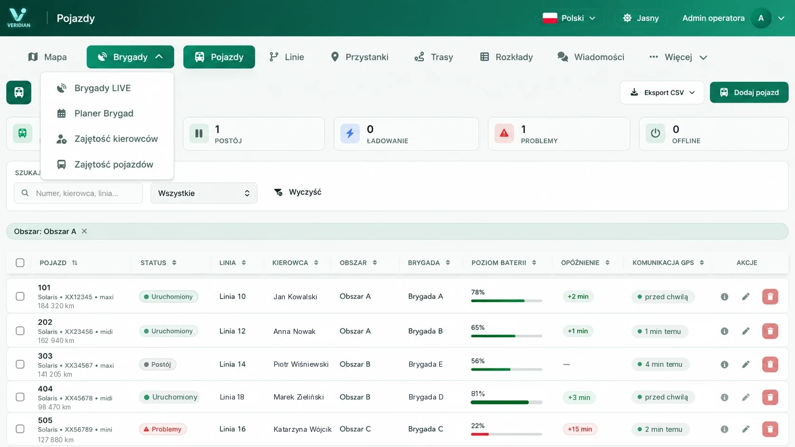This screenshot has height=447, width=795.
Task: Open the Eksport CSV dropdown
Action: [x=662, y=93]
